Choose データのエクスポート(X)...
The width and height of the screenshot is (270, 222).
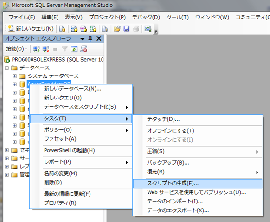(198, 210)
